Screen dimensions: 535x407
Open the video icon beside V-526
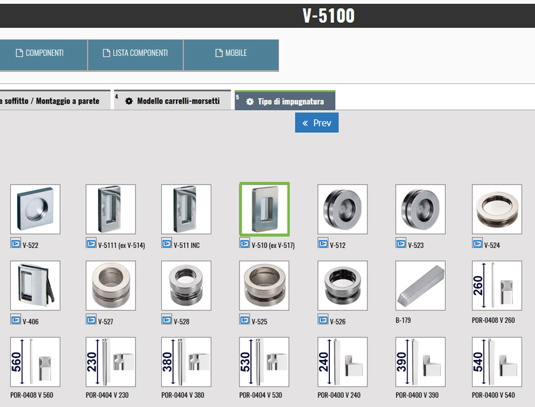[x=323, y=320]
